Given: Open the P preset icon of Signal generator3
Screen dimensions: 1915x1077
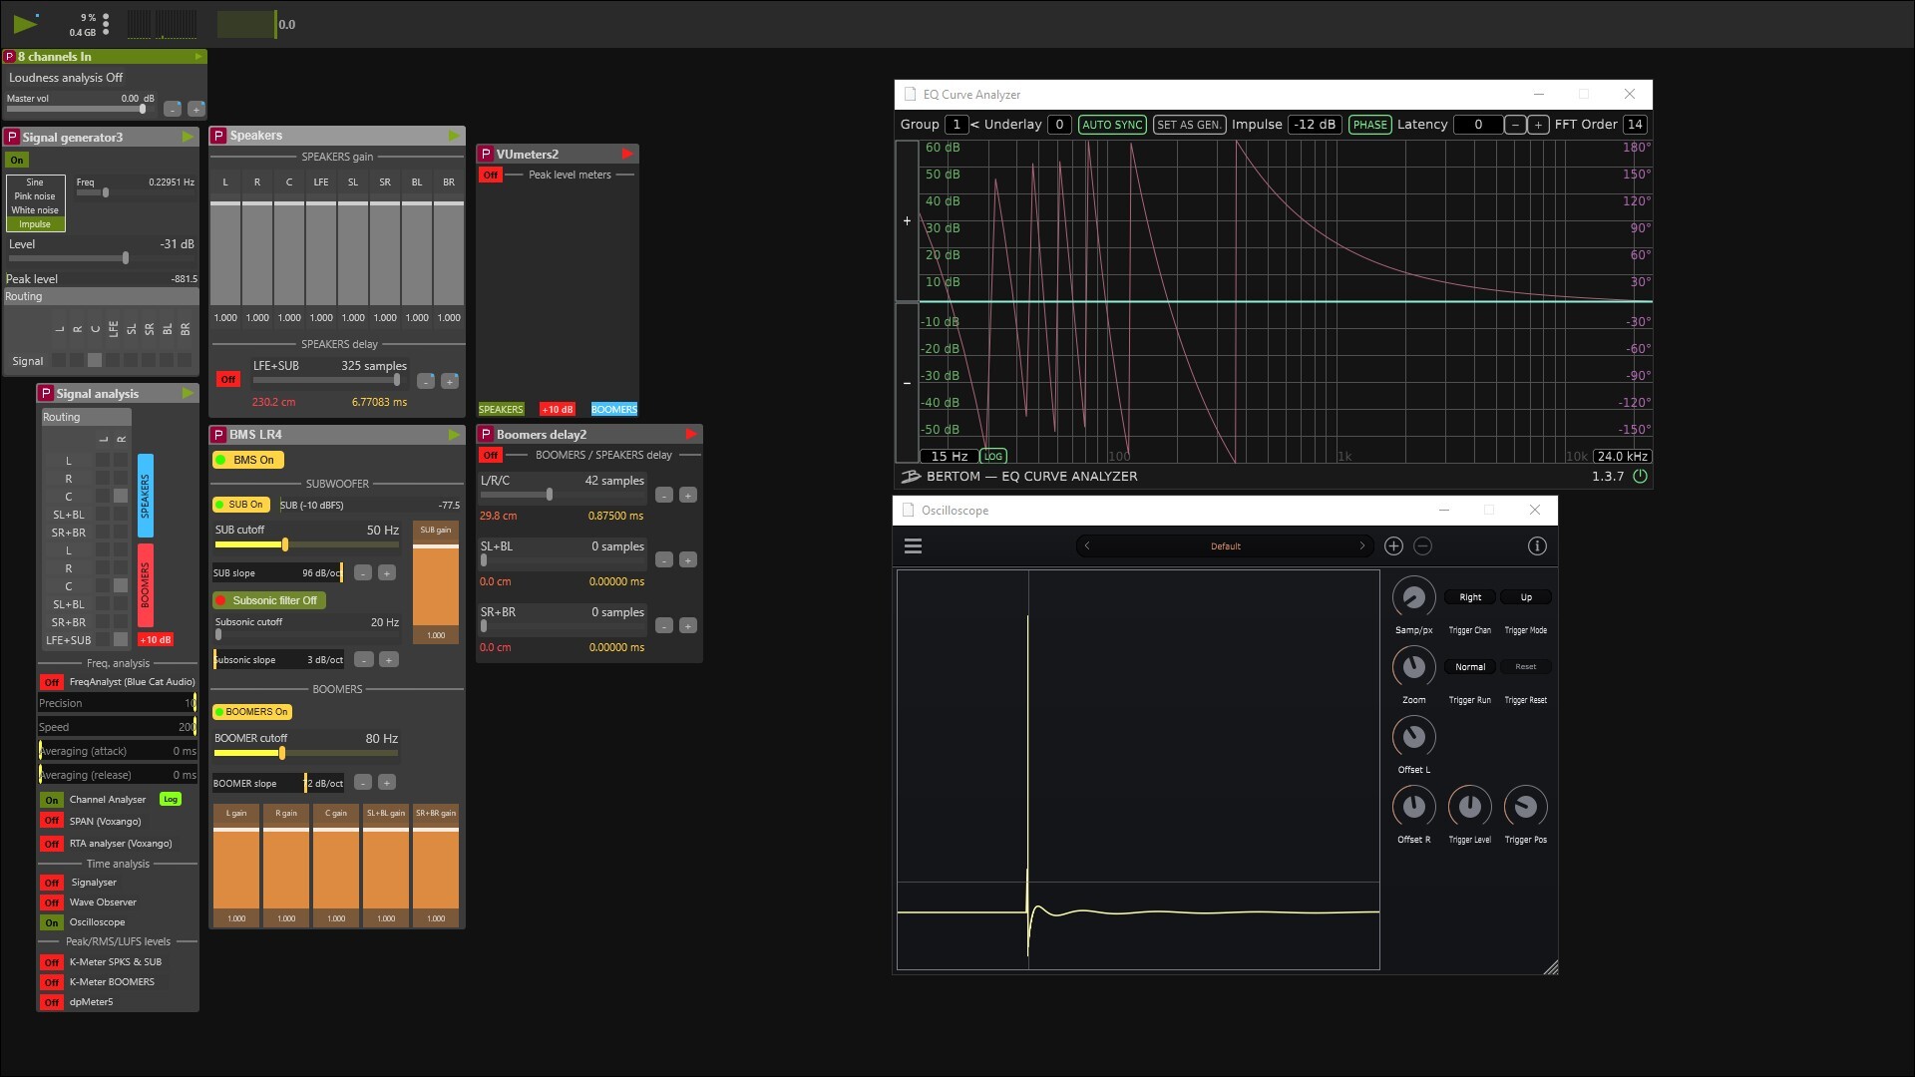Looking at the screenshot, I should [x=13, y=137].
